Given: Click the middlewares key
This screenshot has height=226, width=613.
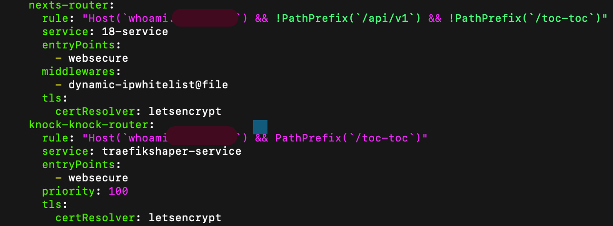Looking at the screenshot, I should coord(79,72).
